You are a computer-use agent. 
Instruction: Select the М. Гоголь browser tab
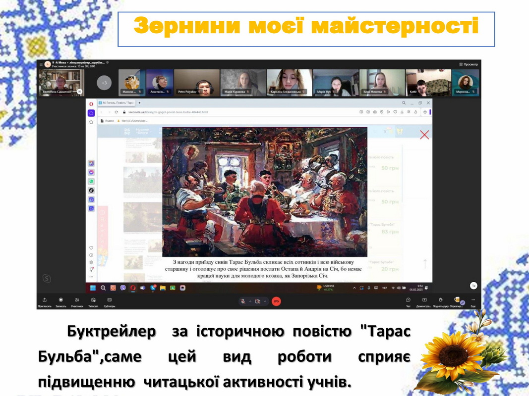(117, 102)
